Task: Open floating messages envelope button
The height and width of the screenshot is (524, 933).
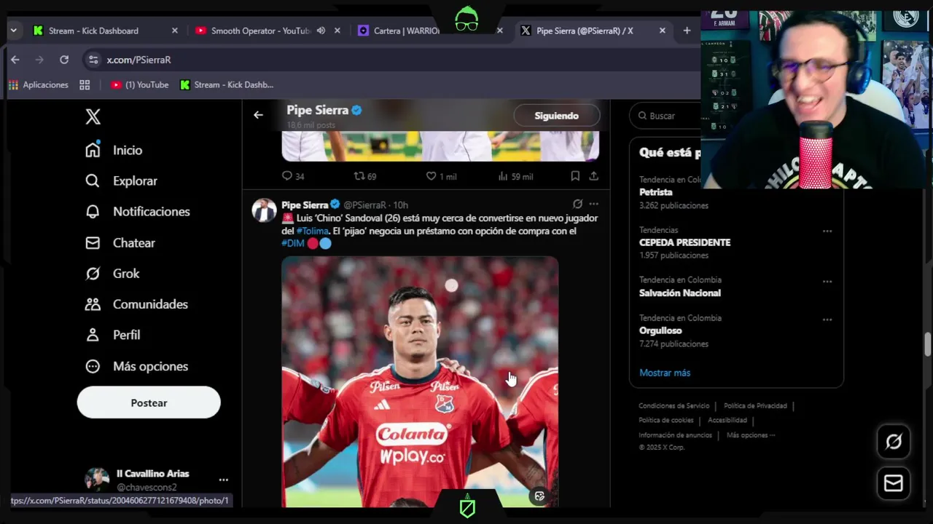Action: tap(894, 483)
